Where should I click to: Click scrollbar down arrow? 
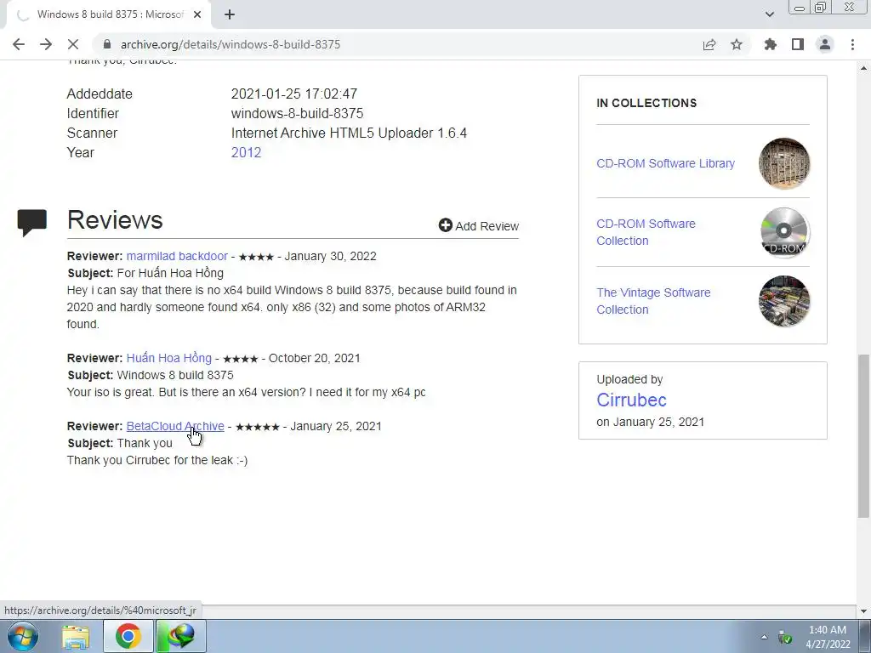point(864,610)
